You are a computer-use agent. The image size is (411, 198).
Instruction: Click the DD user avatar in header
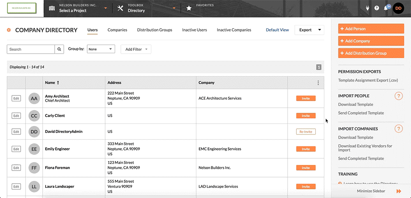tap(399, 8)
